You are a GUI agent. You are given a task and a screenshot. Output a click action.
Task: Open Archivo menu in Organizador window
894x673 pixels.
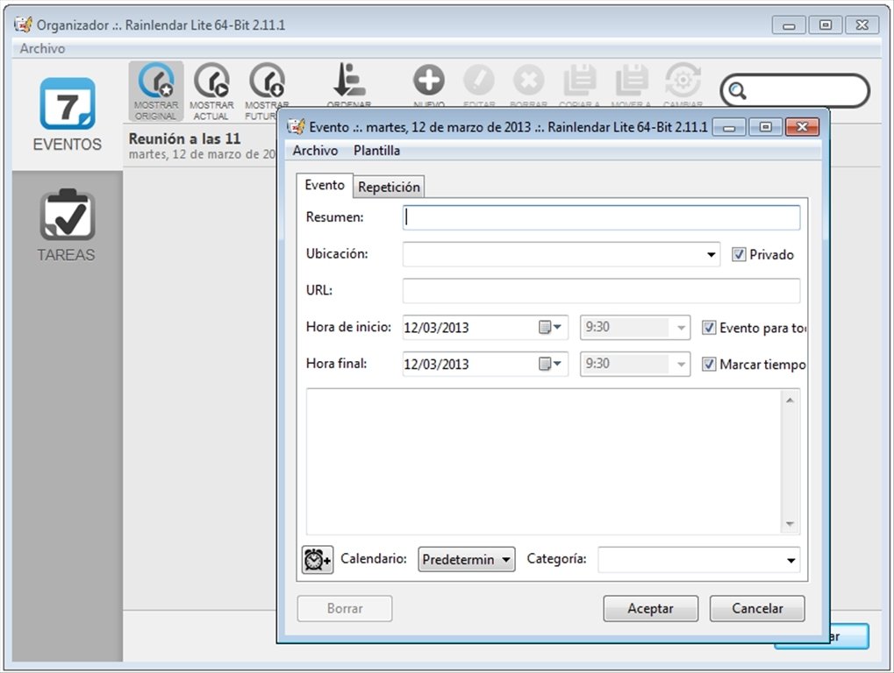tap(42, 48)
